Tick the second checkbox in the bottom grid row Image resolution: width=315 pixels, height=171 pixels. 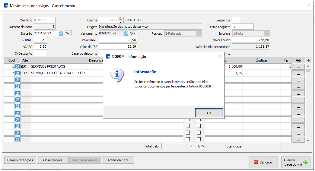tap(199, 139)
